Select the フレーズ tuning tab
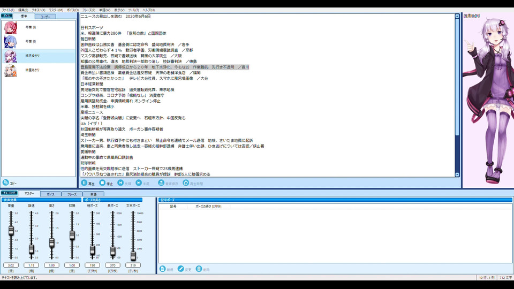The image size is (514, 289). [72, 194]
